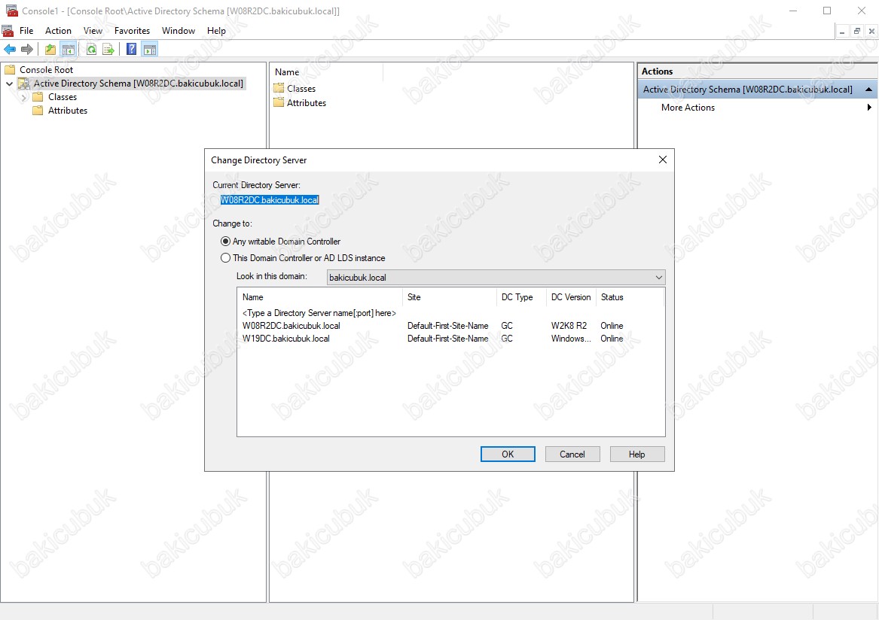This screenshot has height=620, width=879.
Task: Click the Classes folder icon in tree
Action: [x=38, y=97]
